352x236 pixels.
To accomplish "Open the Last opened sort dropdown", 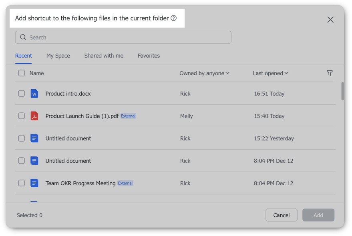I will pyautogui.click(x=270, y=73).
